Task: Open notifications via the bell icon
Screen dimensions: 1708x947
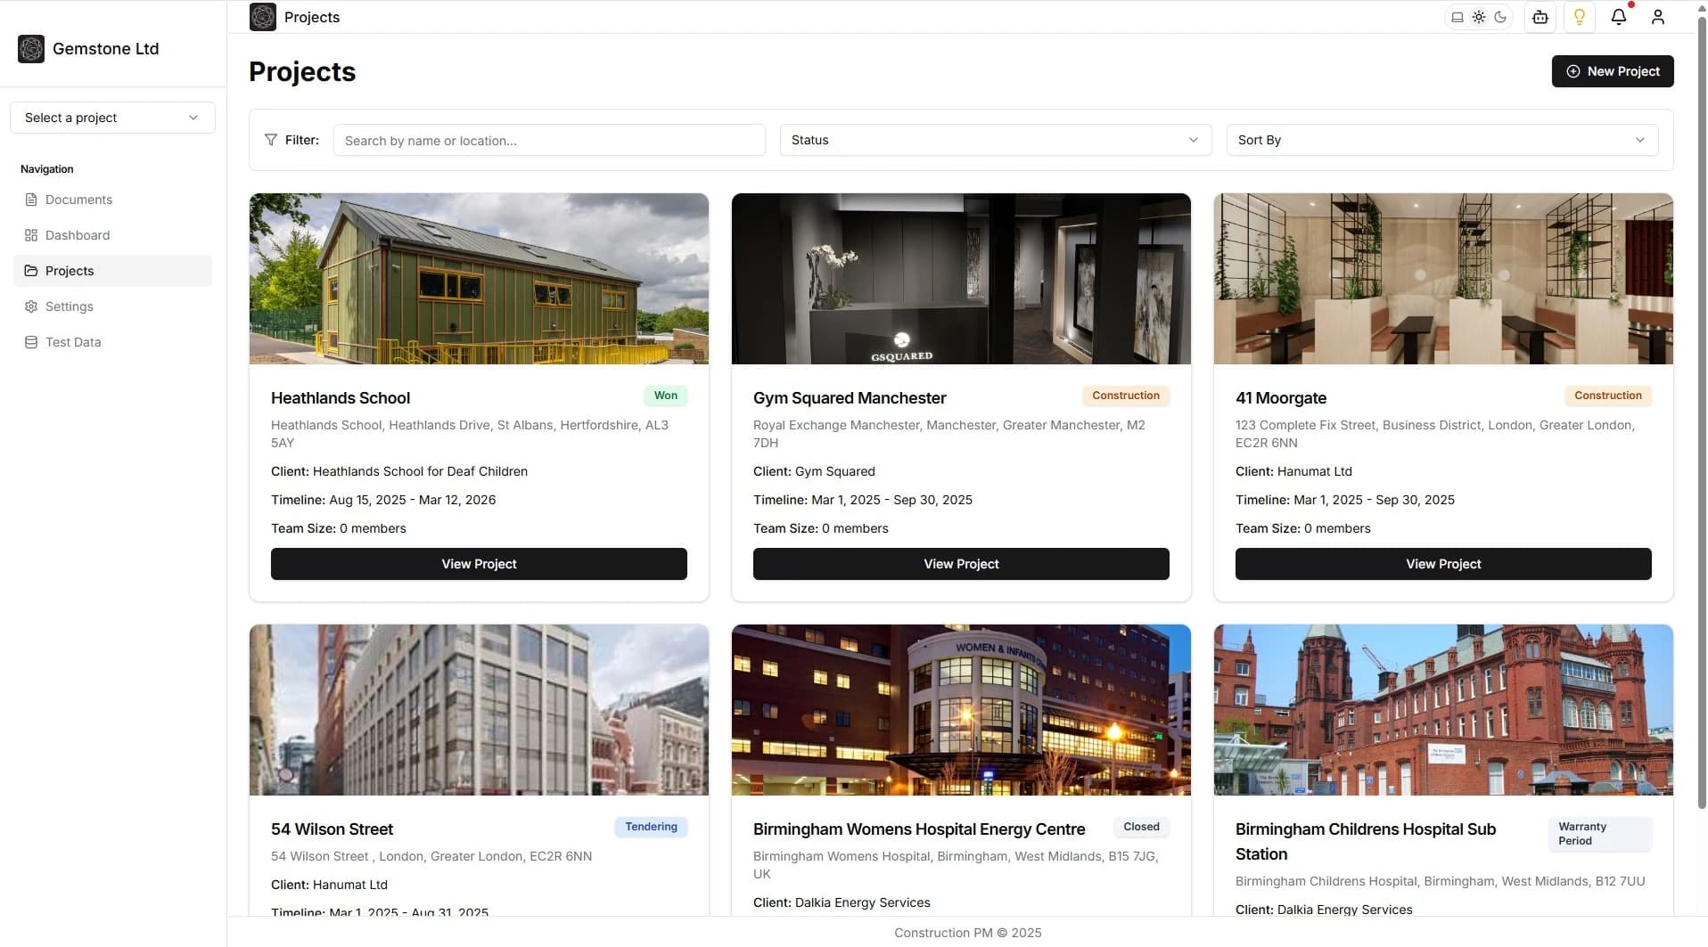Action: pyautogui.click(x=1619, y=16)
